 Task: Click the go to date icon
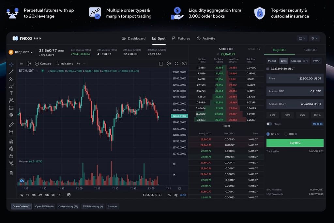point(68,195)
